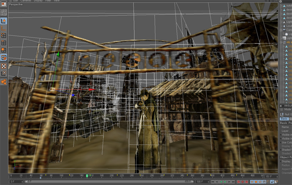Toggle rotation keyframe recording icon
Screen dimensions: 292x185
[x=260, y=182]
